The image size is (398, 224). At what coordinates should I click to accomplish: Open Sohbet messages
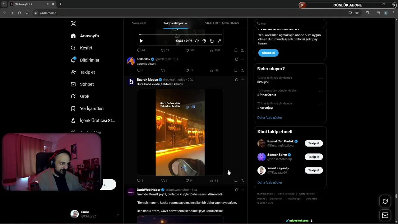[82, 84]
